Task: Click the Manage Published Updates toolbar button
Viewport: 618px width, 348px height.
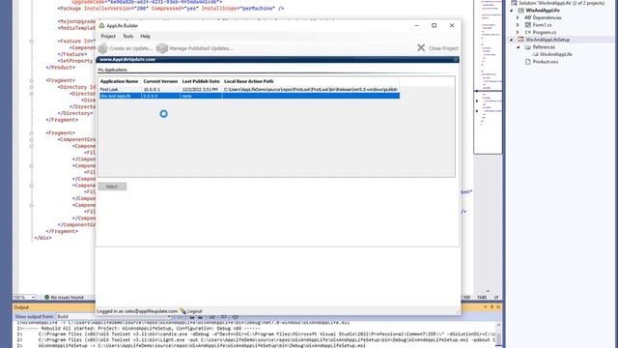Action: tap(195, 48)
